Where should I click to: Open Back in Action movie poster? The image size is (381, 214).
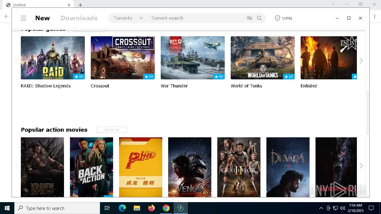coord(91,167)
